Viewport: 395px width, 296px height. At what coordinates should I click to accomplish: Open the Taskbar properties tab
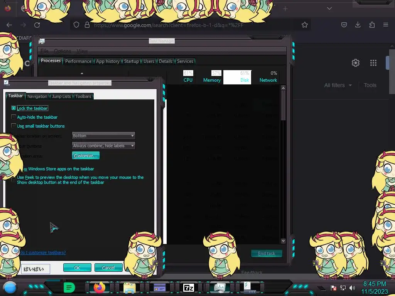point(15,96)
